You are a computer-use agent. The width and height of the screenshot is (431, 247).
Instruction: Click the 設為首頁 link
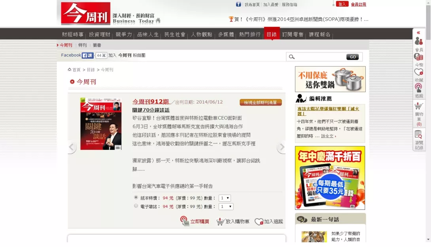click(x=252, y=4)
